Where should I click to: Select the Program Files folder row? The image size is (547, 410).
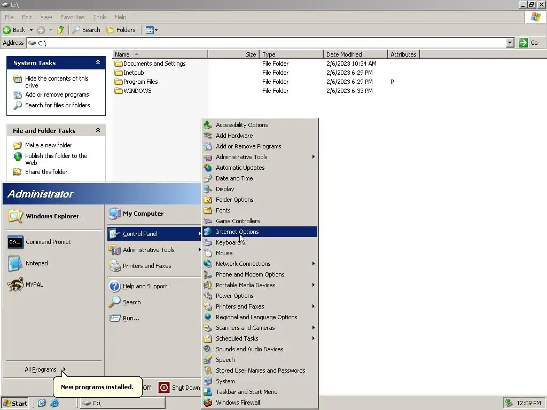pyautogui.click(x=140, y=82)
